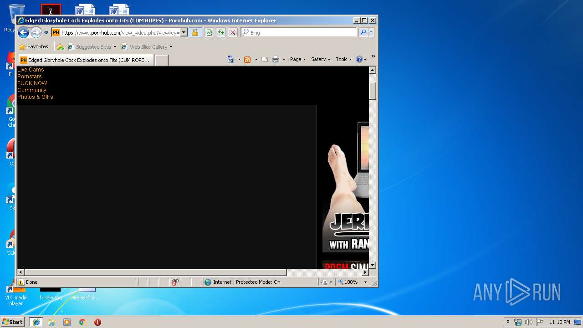Click the Add to Favorites Bar icon
Screen dimensions: 583x328
tap(60, 47)
